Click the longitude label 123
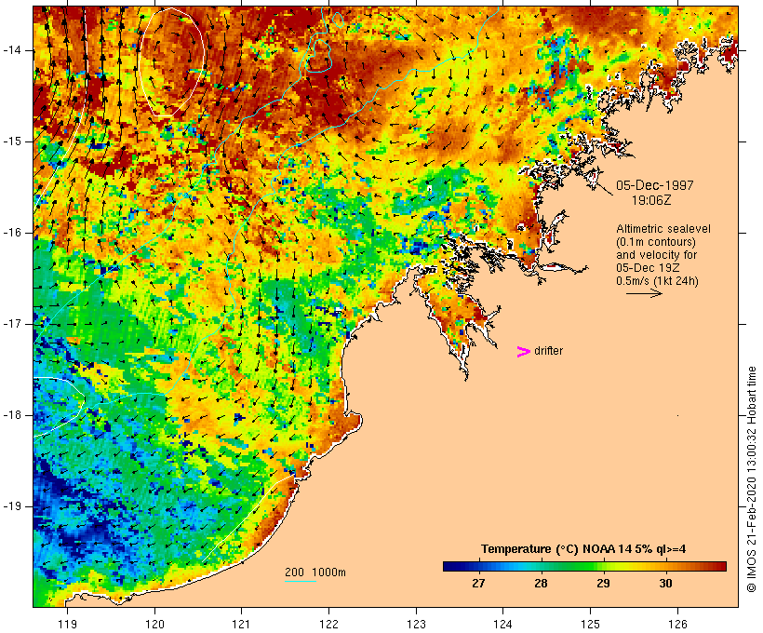763x633 pixels. [416, 624]
